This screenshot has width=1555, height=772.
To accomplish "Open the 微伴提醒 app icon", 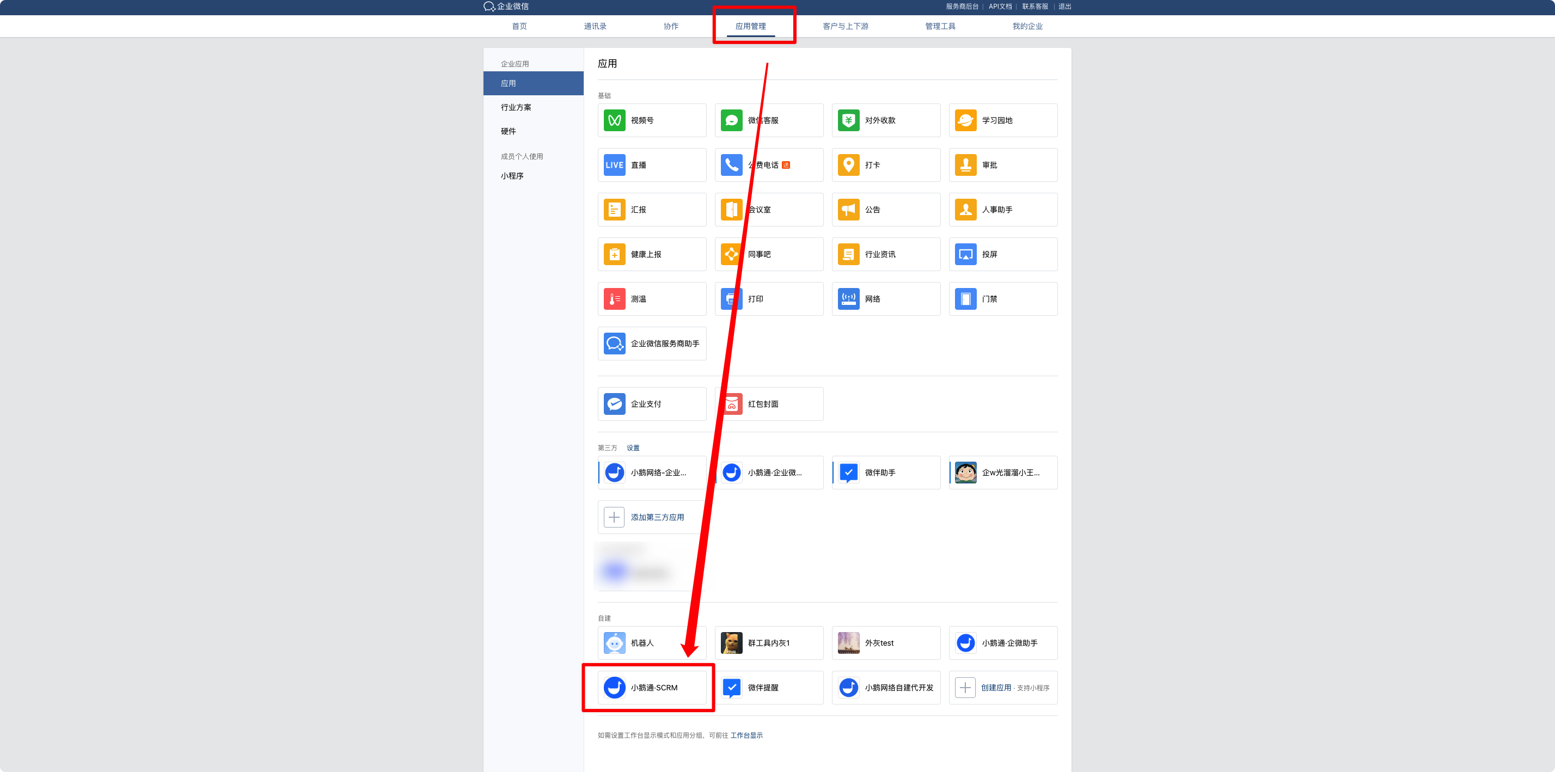I will (x=732, y=688).
